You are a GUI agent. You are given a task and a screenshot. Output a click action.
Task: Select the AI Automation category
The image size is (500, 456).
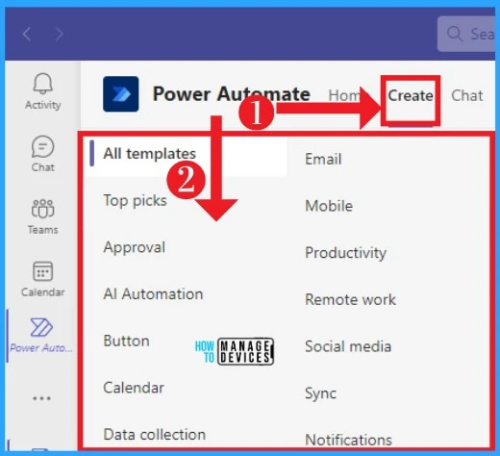click(x=153, y=294)
